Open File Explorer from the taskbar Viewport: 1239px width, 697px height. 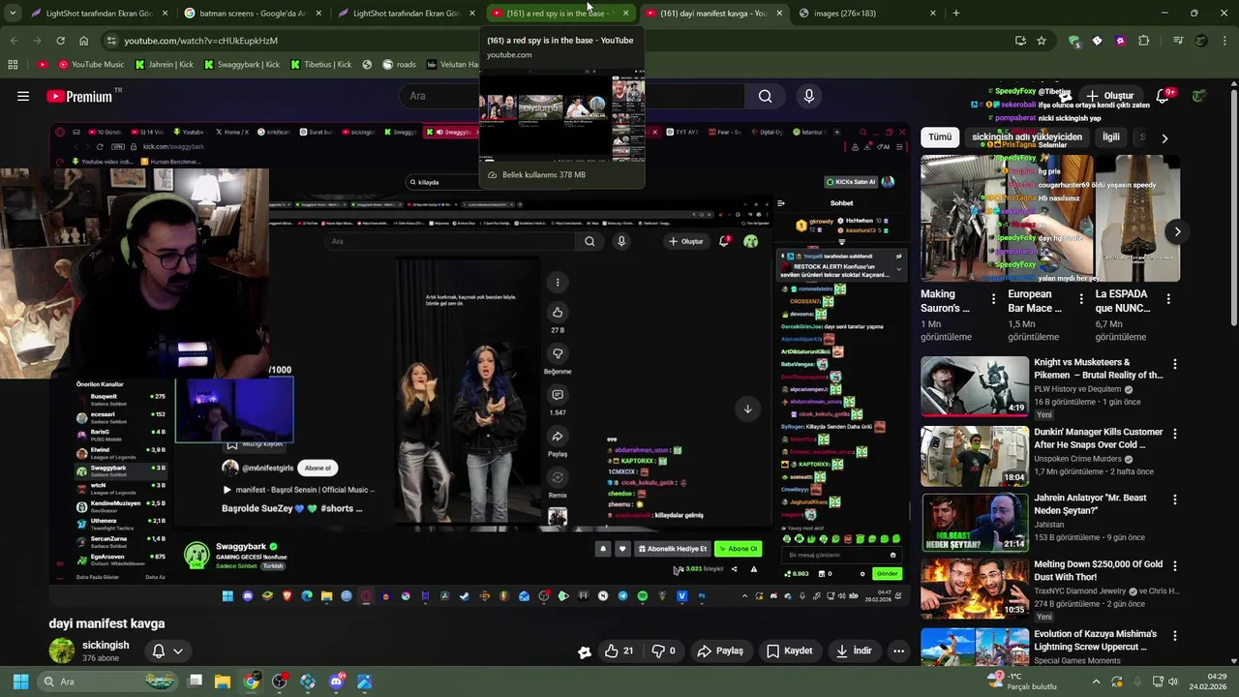point(223,682)
